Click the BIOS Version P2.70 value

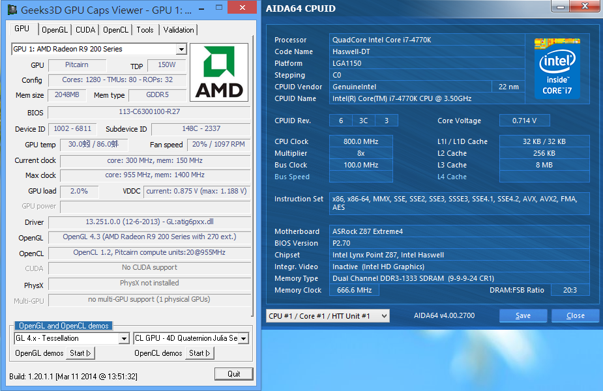(x=459, y=243)
